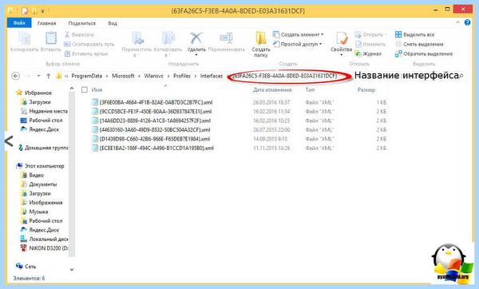Click the Свойства checkmark icon
Screen dimensions: 479x289
pos(342,39)
